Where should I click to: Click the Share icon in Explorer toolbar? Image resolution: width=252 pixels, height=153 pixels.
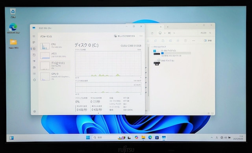tap(178, 41)
